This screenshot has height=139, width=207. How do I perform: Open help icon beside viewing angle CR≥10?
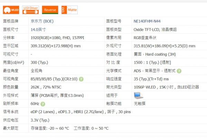[x=81, y=79]
